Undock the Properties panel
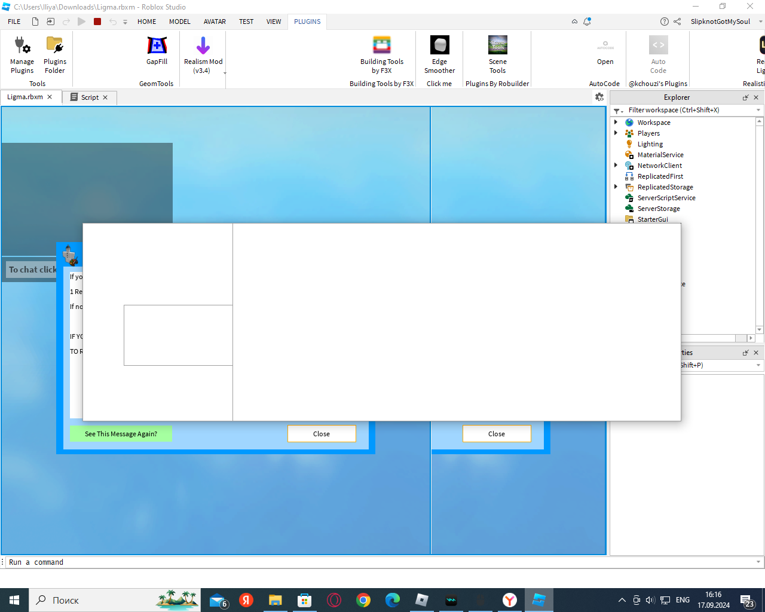The height and width of the screenshot is (612, 765). click(745, 353)
